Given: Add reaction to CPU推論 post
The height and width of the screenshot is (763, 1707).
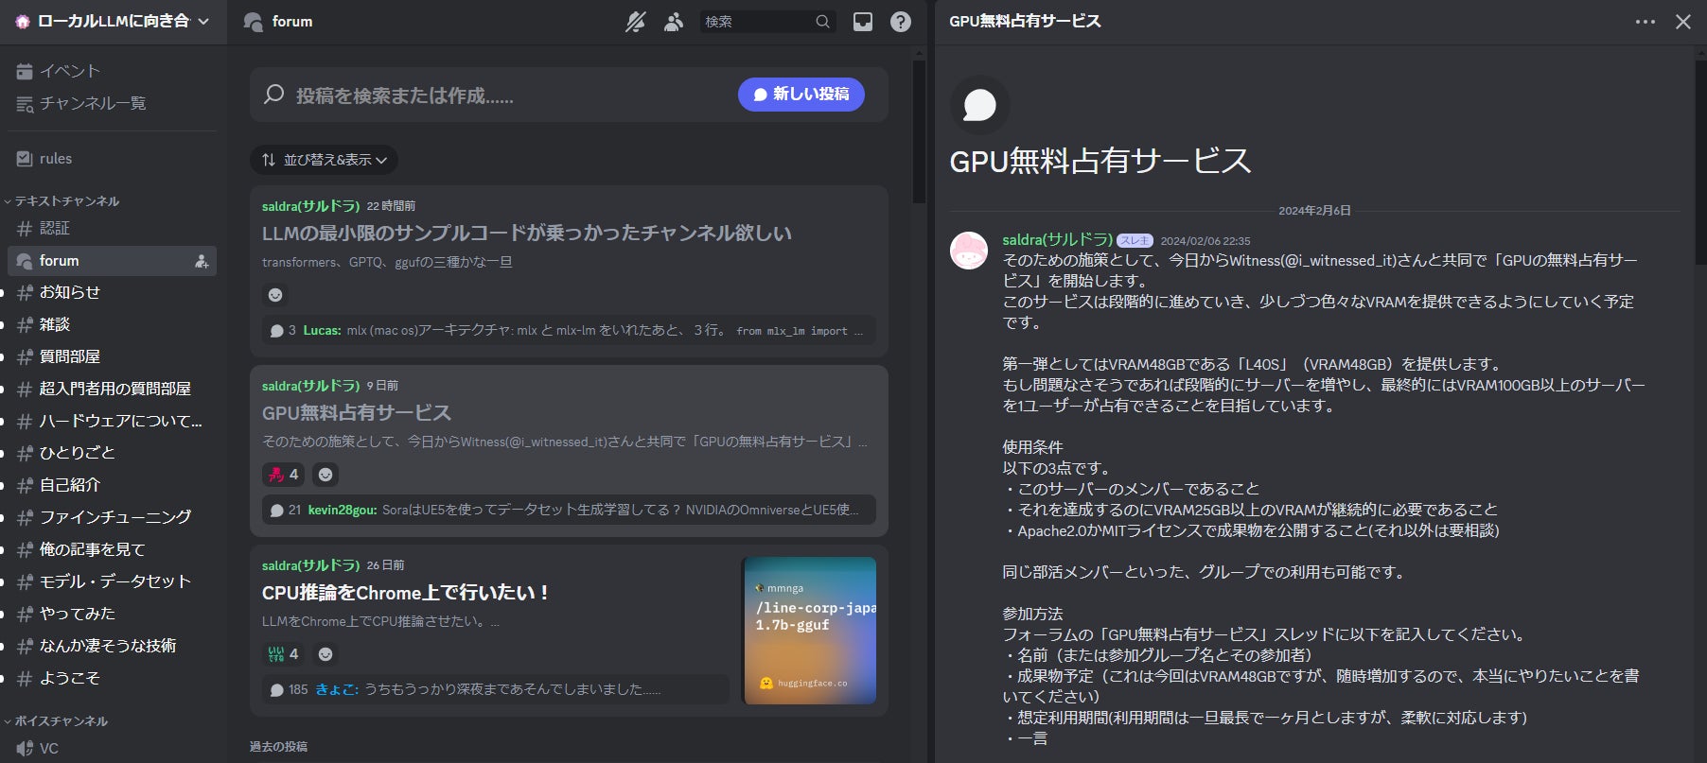Looking at the screenshot, I should (326, 654).
